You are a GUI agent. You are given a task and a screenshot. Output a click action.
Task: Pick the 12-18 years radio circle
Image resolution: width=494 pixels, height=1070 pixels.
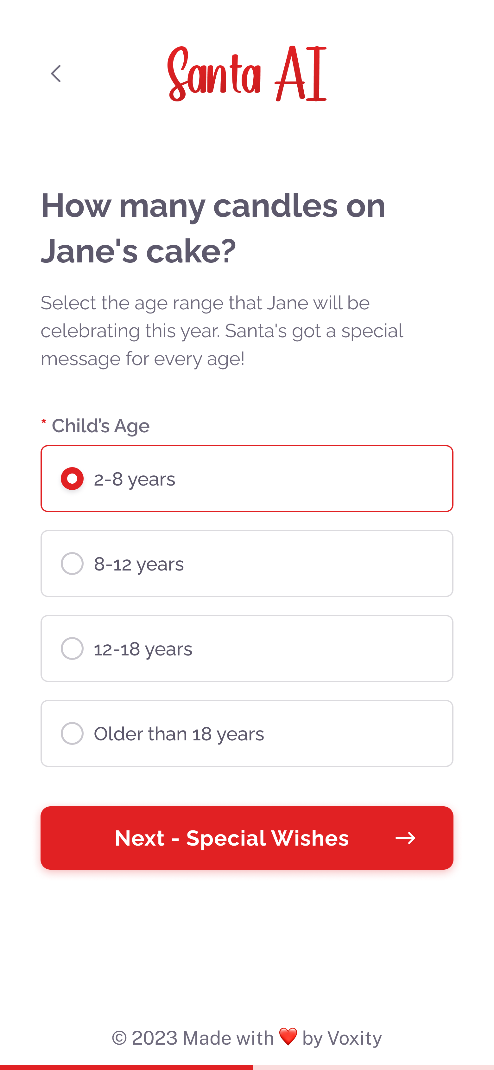(x=72, y=648)
